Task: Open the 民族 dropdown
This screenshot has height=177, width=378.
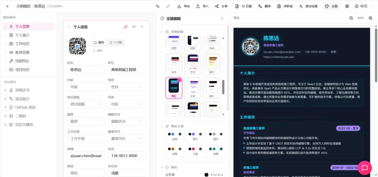Action: coord(127,104)
